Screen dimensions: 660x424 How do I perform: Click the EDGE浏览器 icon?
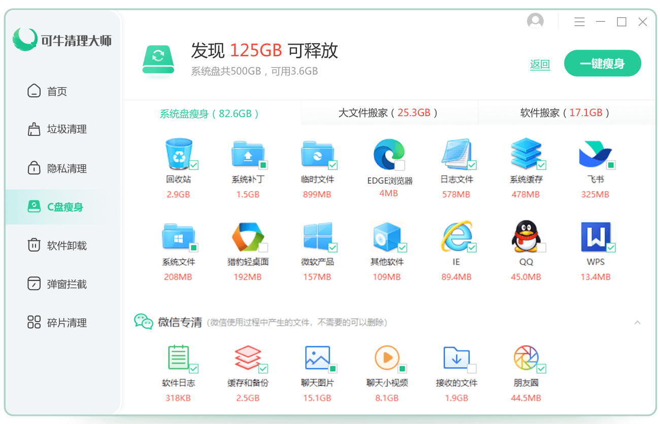[x=389, y=154]
